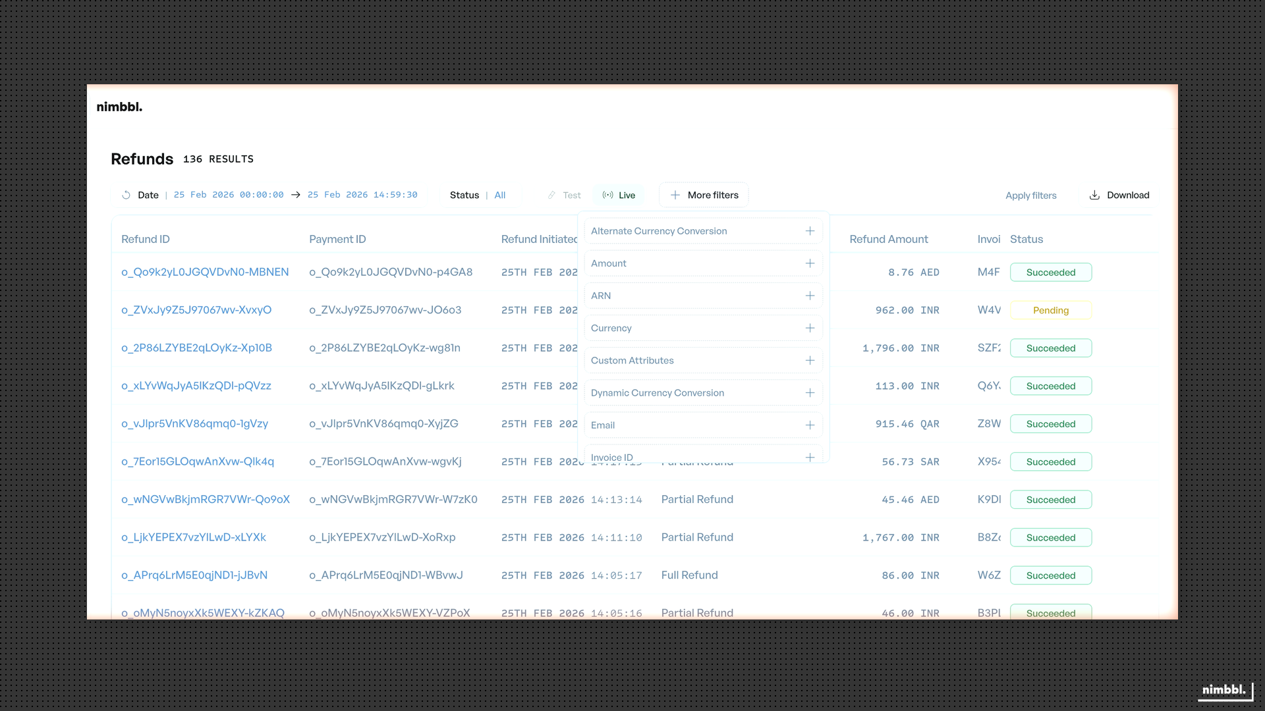1265x711 pixels.
Task: Expand the Custom Attributes filter
Action: 810,360
